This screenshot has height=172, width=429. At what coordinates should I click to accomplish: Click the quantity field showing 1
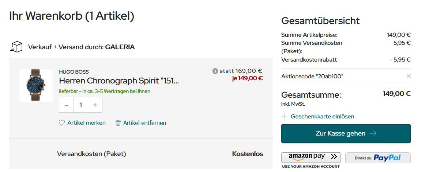(81, 105)
